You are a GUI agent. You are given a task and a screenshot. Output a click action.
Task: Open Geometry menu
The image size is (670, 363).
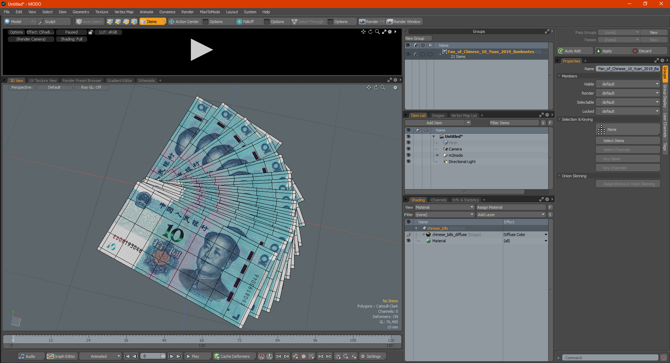(81, 12)
